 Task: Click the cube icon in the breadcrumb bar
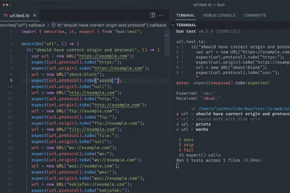54,25
